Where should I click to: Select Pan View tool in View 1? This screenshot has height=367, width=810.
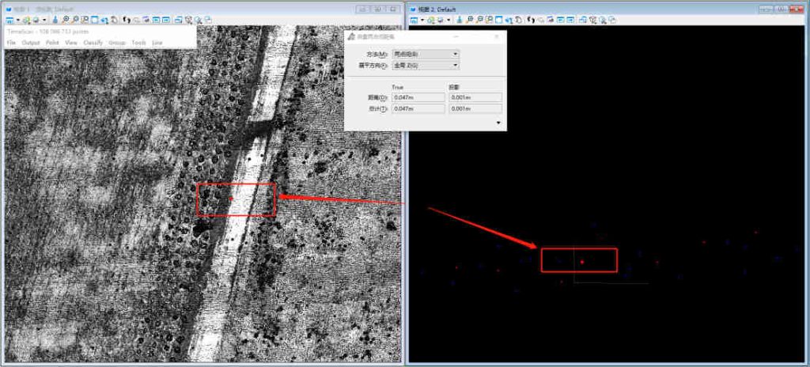pyautogui.click(x=115, y=20)
